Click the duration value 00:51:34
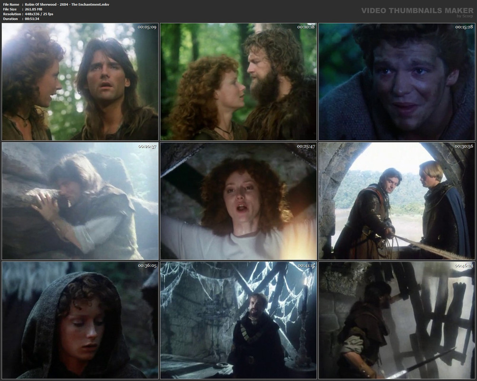477x381 pixels. [x=32, y=19]
